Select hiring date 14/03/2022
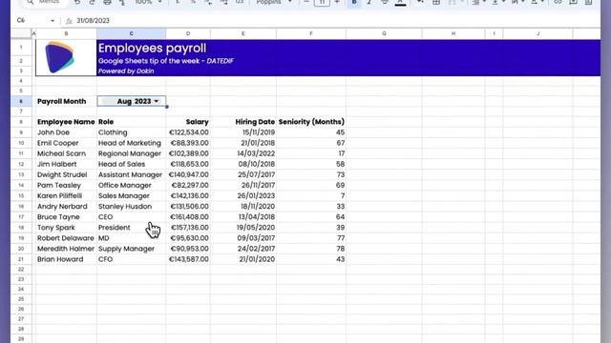The height and width of the screenshot is (343, 611). click(x=243, y=153)
